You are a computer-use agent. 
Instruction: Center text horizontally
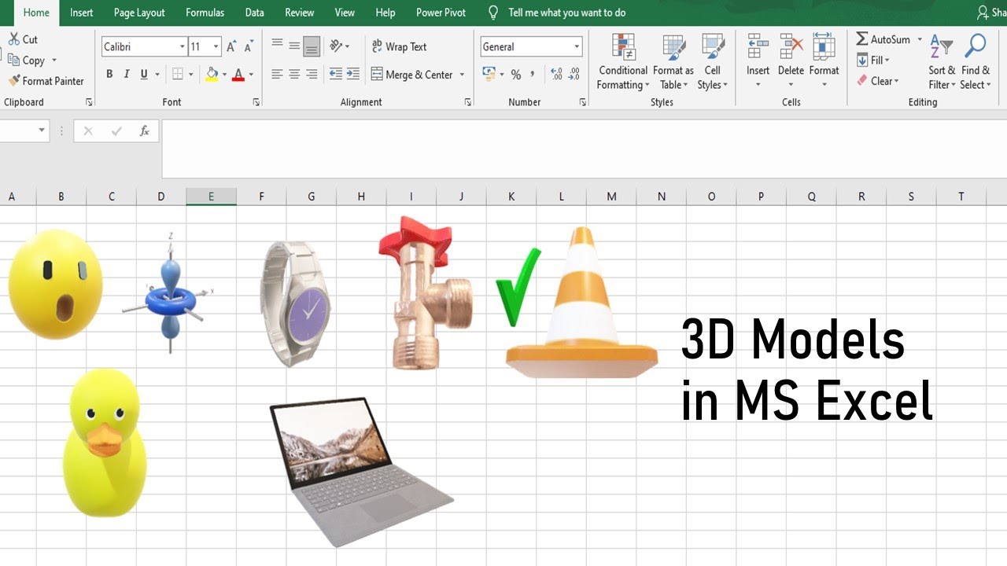pyautogui.click(x=294, y=75)
